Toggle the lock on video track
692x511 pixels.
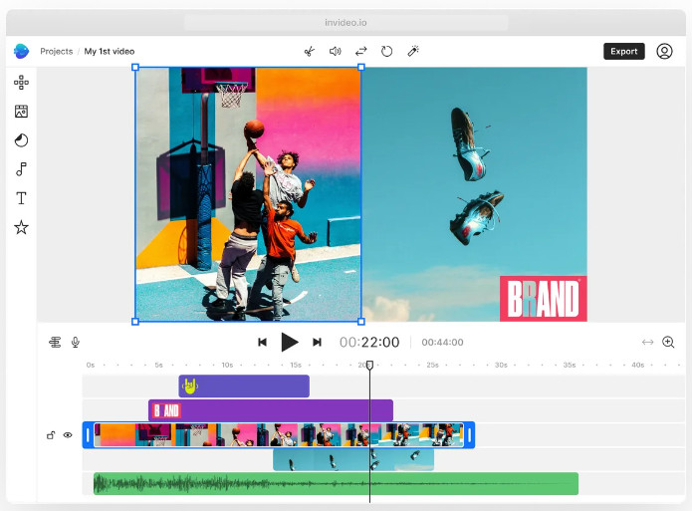51,435
